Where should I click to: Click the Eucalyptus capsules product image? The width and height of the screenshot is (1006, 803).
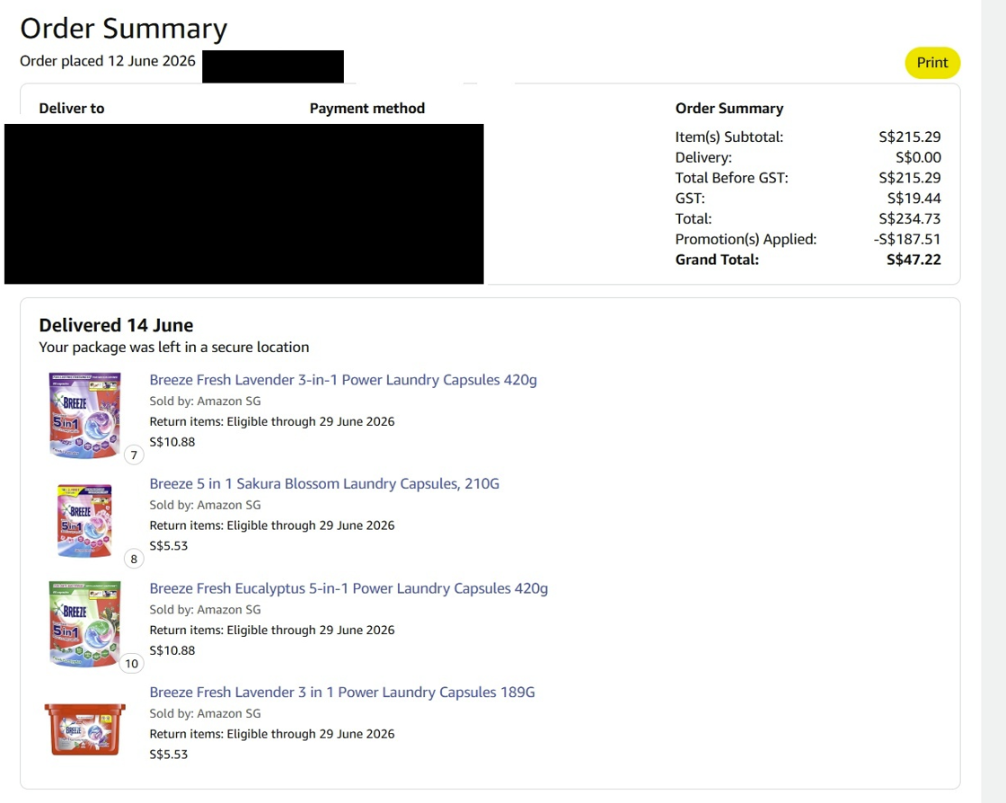coord(84,623)
